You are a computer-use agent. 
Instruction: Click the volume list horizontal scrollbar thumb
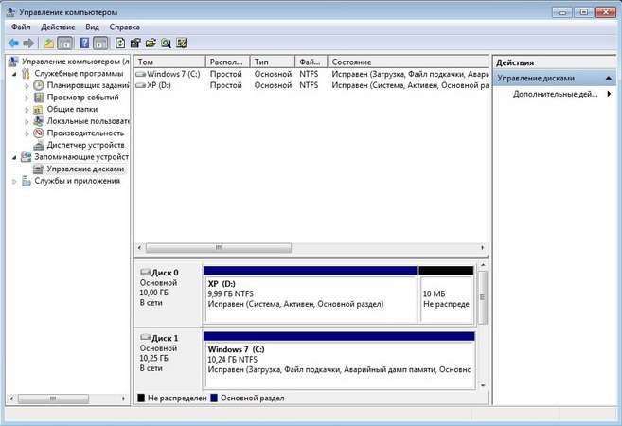coord(219,247)
